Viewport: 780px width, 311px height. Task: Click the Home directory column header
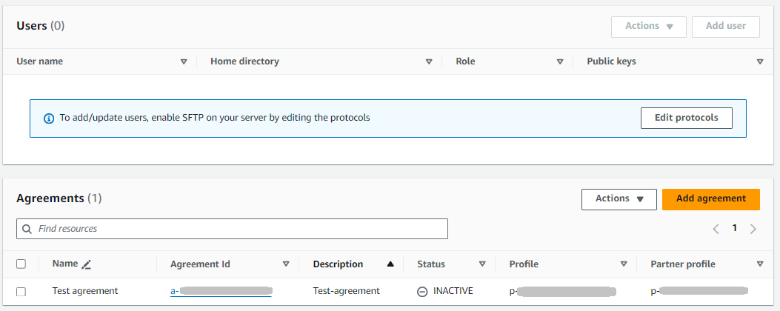coord(244,61)
